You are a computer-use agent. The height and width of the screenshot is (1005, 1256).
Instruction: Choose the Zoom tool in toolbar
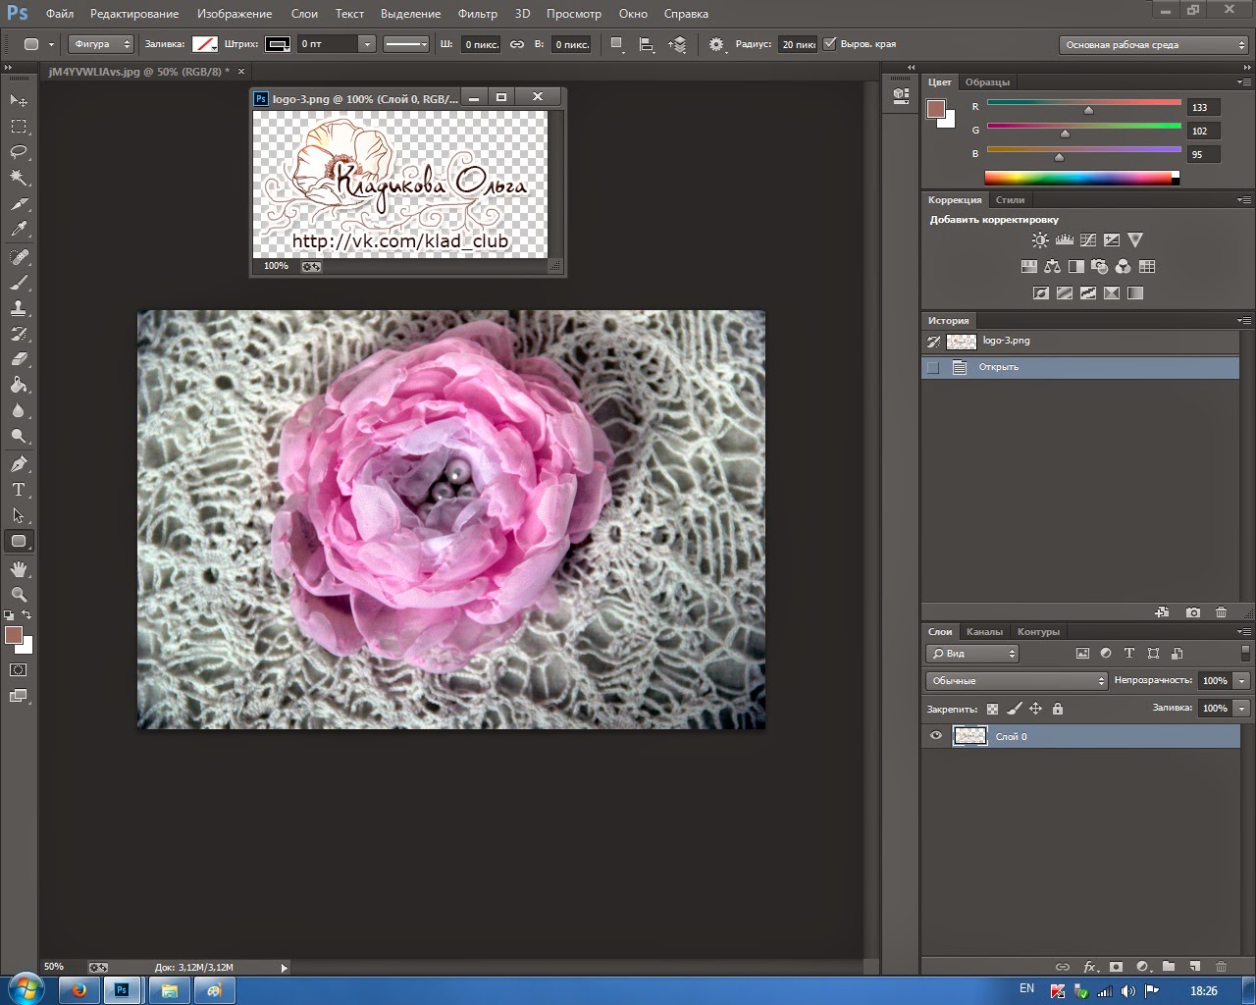pyautogui.click(x=19, y=595)
